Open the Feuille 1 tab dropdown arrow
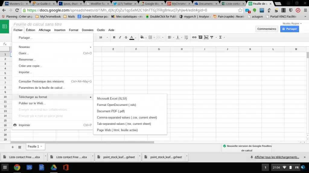Screen dimensions: 309x173 coord(41,147)
